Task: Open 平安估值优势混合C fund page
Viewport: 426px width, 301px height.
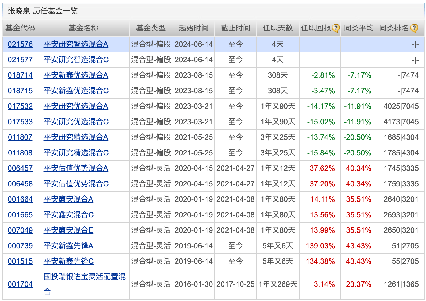Action: 76,184
